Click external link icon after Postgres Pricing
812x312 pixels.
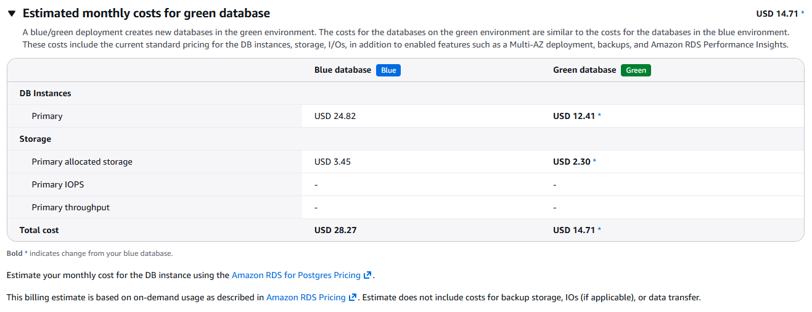pos(367,275)
